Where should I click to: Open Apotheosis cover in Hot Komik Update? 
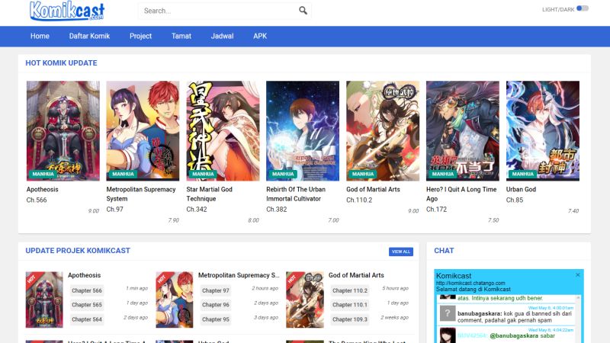63,130
